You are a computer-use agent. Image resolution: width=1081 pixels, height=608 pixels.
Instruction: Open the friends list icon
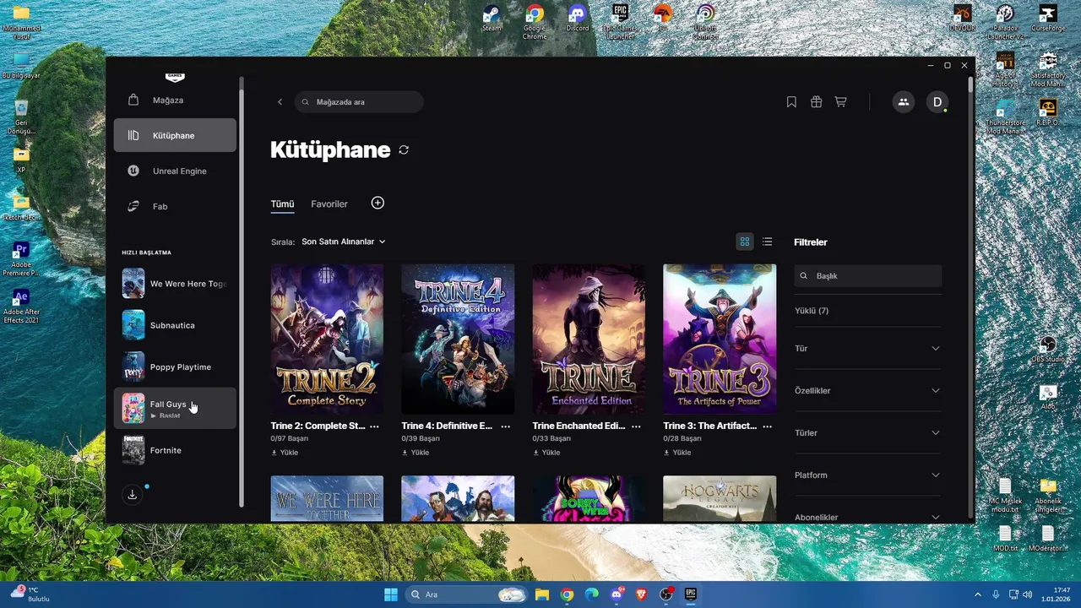[904, 102]
